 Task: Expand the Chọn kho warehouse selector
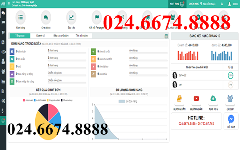click(x=202, y=4)
